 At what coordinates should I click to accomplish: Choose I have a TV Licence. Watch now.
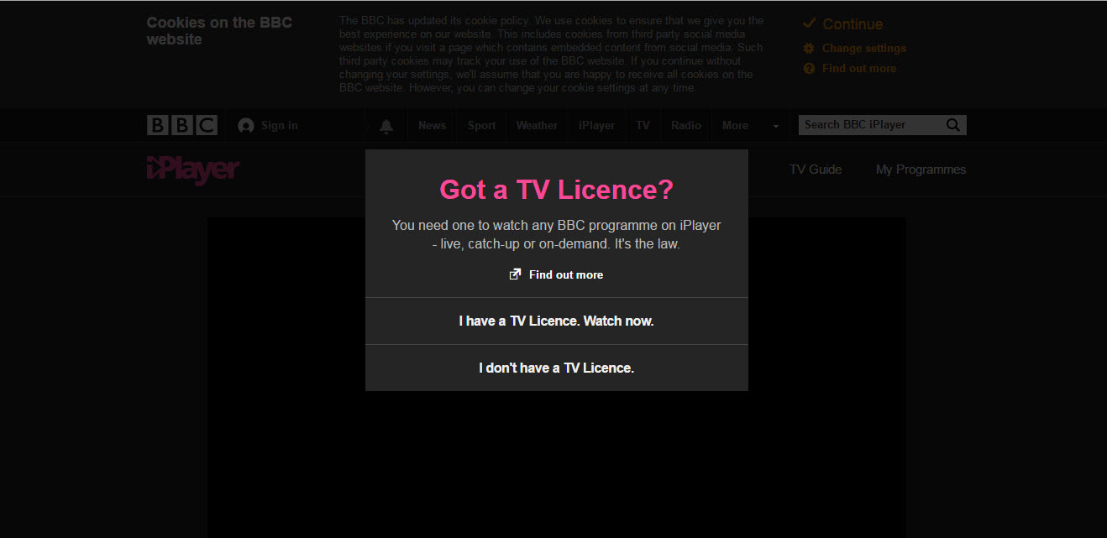tap(557, 321)
